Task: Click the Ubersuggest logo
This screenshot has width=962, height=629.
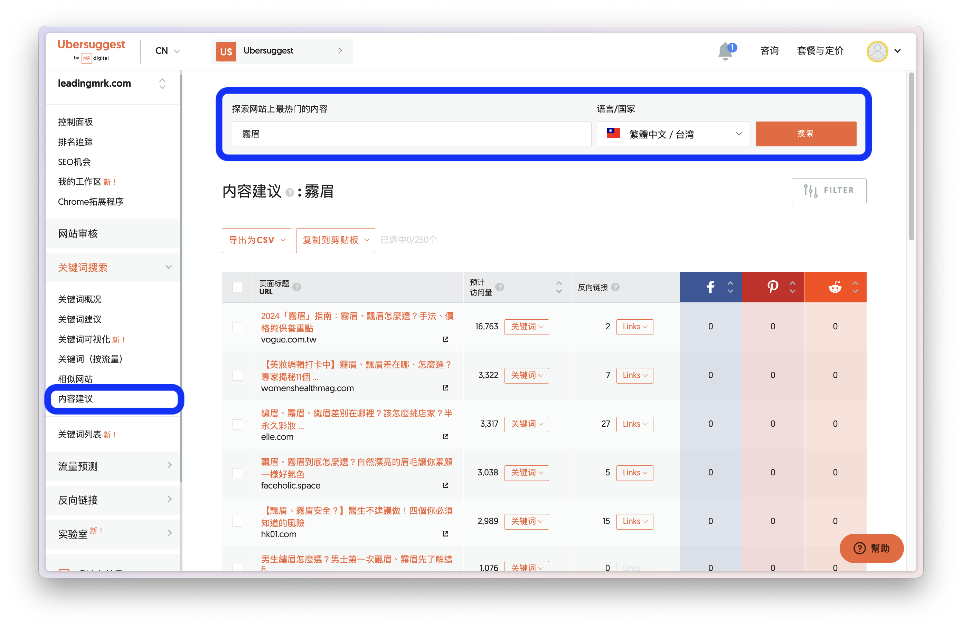Action: 91,50
